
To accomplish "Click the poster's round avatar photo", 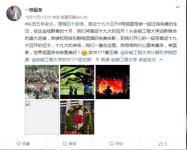I will pyautogui.click(x=14, y=13).
